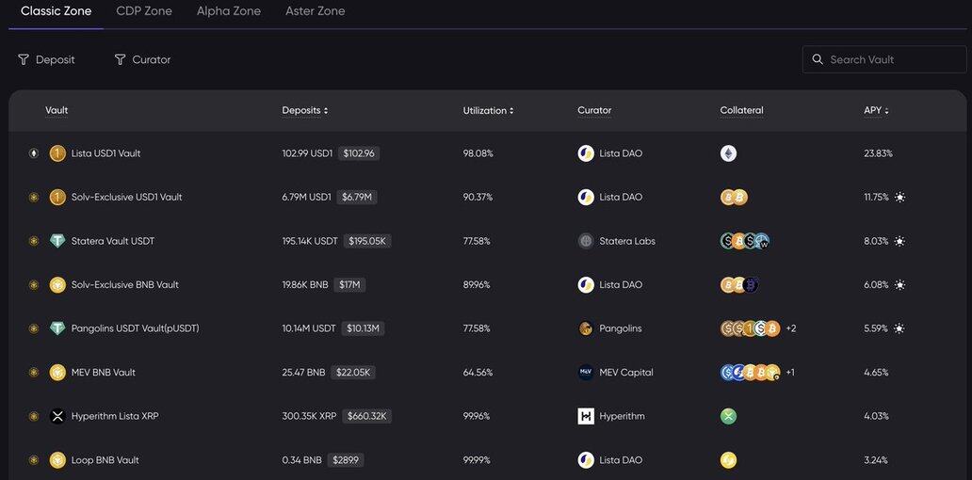Click the Lista USD1 Vault token icon

57,153
